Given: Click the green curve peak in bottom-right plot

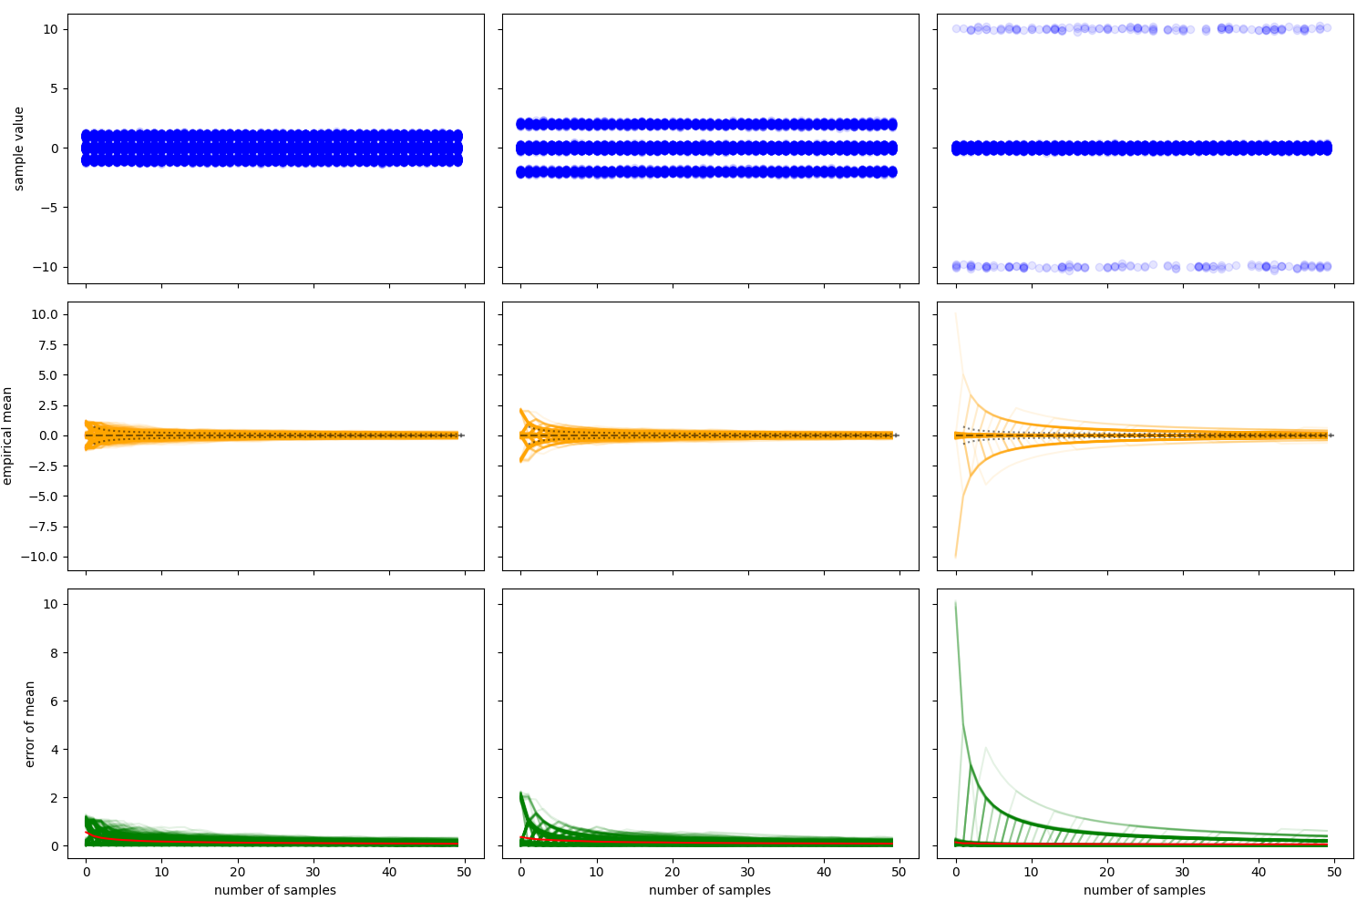Looking at the screenshot, I should click(956, 604).
